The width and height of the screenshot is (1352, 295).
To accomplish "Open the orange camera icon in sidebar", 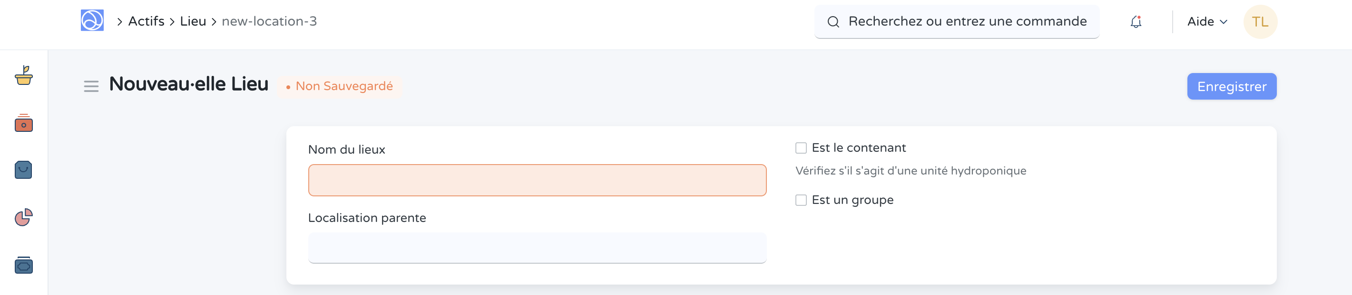I will click(x=24, y=124).
